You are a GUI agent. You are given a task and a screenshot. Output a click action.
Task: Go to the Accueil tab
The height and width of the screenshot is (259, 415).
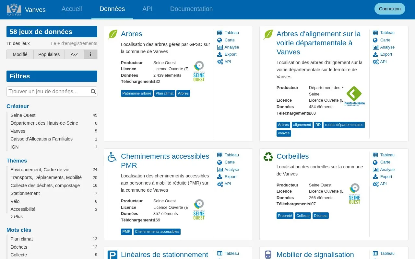72,9
